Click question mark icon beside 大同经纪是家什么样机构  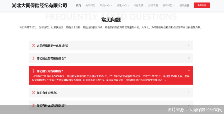(x=33, y=46)
